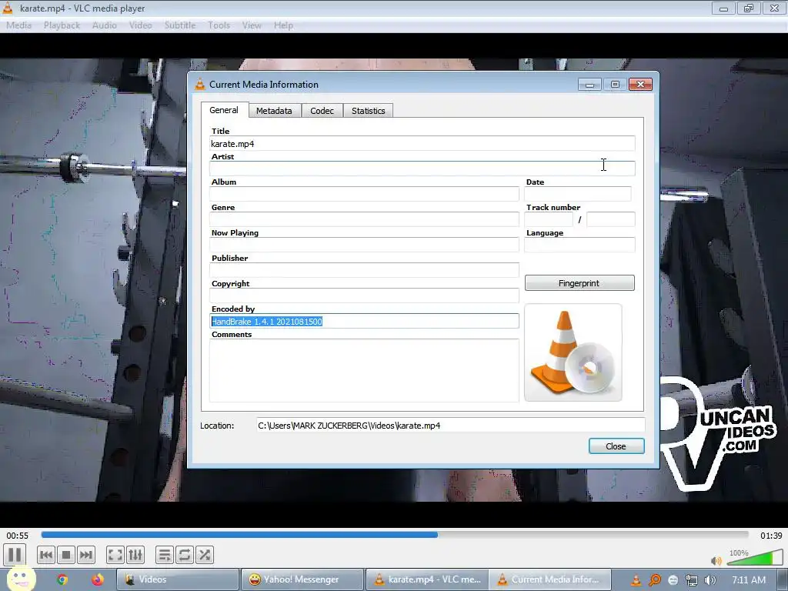The height and width of the screenshot is (591, 788).
Task: Click the 7:11 AM taskbar clock
Action: (x=749, y=580)
